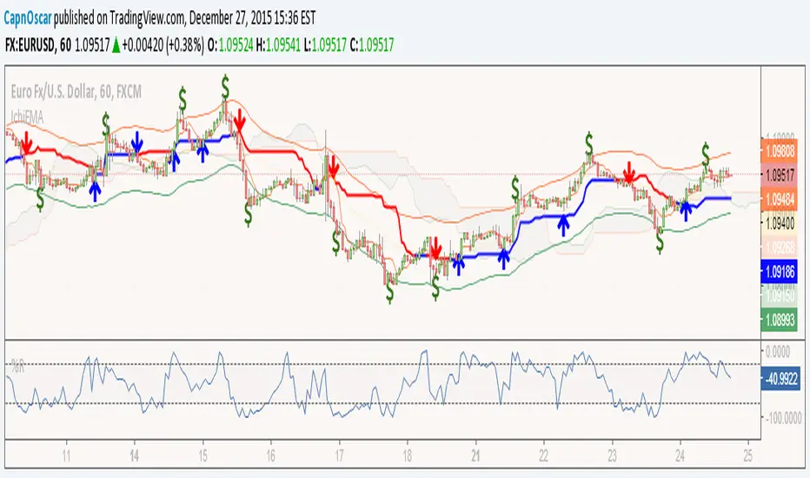This screenshot has width=810, height=478.
Task: Click date 21 on the time axis
Action: (x=475, y=455)
